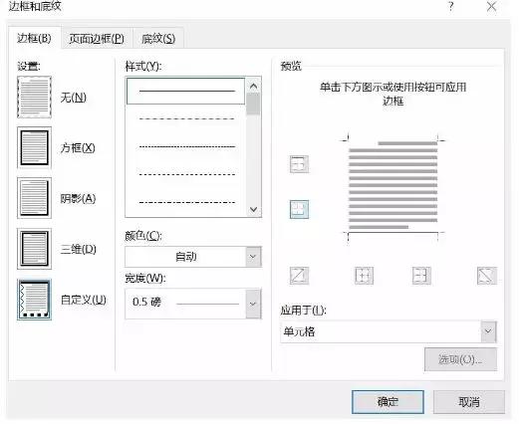Select the 阴影(A) shadow border setting icon
This screenshot has width=519, height=424.
tap(34, 198)
